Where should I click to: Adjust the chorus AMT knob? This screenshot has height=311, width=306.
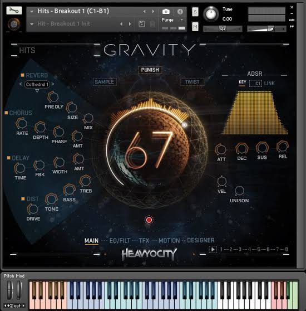[77, 136]
